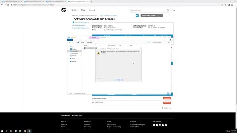Click the HP Partner Portal footer link
Image resolution: width=237 pixels, height=133 pixels.
134,127
